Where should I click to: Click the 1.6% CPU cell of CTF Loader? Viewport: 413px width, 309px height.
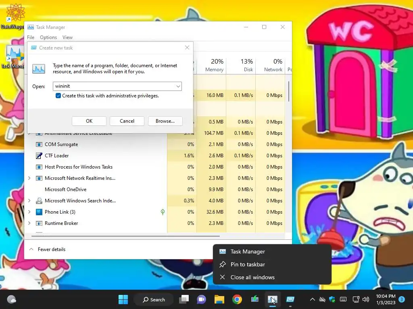tap(182, 156)
